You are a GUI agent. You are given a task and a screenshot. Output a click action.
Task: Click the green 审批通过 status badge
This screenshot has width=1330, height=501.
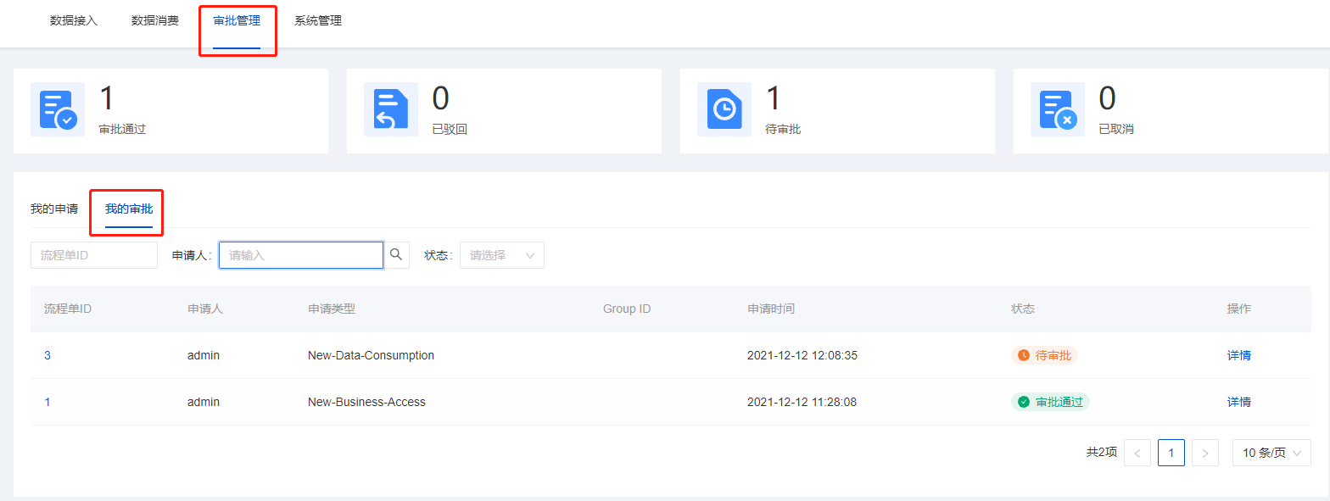(x=1050, y=402)
